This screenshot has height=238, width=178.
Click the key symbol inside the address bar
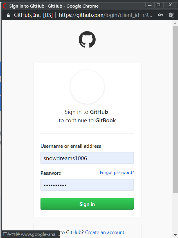coord(160,15)
